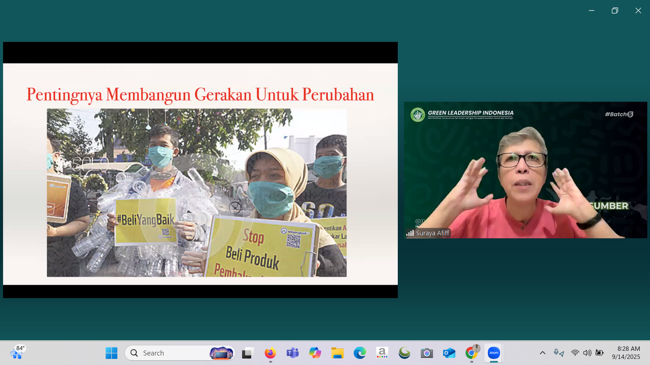This screenshot has width=650, height=365.
Task: Open Task View in the taskbar
Action: (247, 353)
